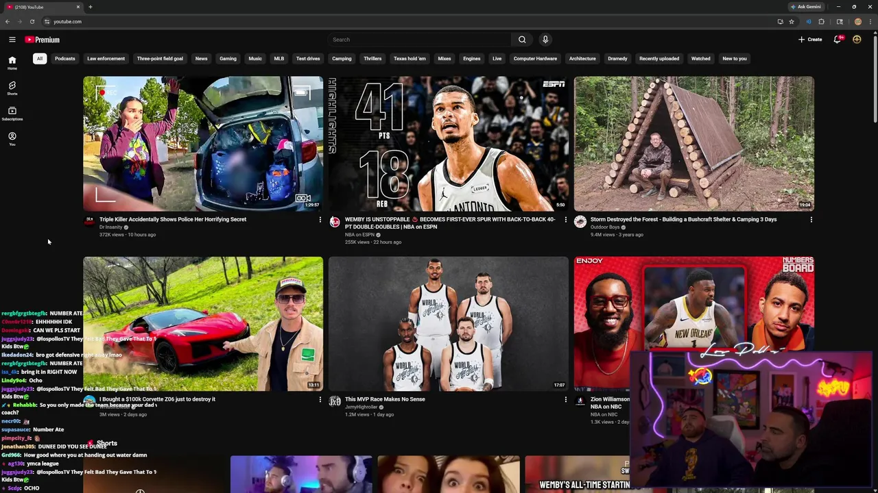Open the Triple Killer video thumbnail
878x493 pixels.
(203, 144)
